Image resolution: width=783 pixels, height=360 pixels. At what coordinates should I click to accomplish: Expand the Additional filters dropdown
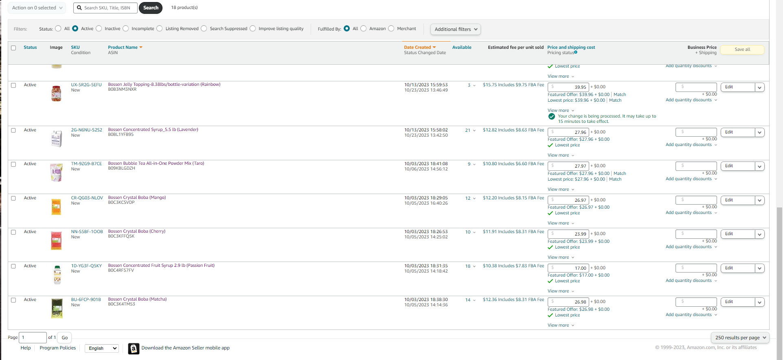click(x=456, y=29)
